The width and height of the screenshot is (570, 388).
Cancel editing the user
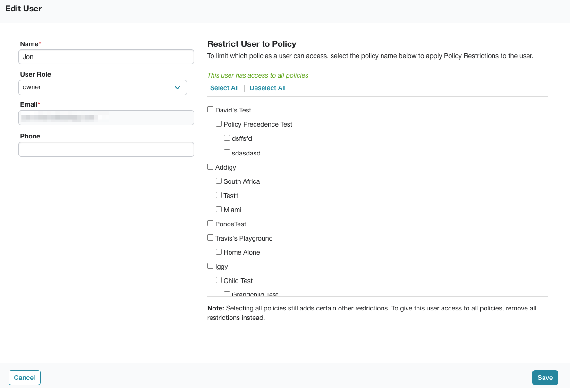click(24, 377)
